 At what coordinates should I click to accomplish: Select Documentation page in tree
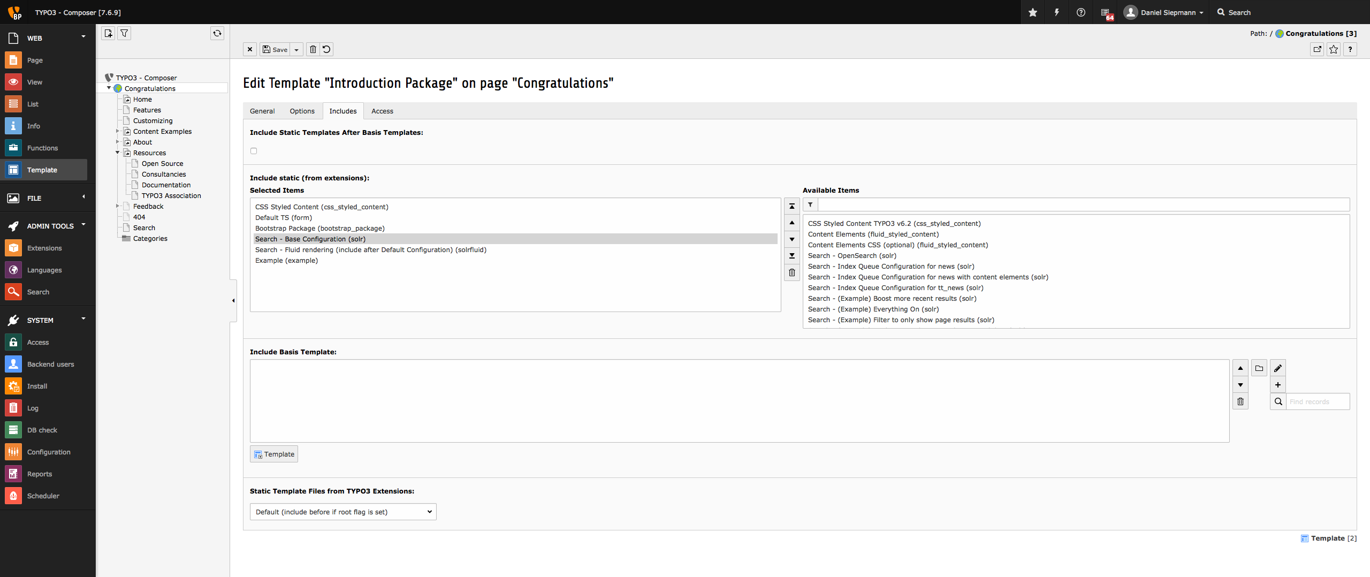click(x=166, y=185)
